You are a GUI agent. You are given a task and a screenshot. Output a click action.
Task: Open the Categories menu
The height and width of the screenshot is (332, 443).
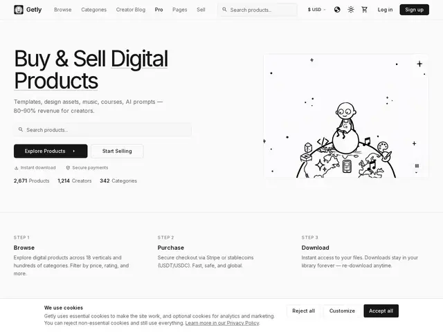[x=94, y=10]
